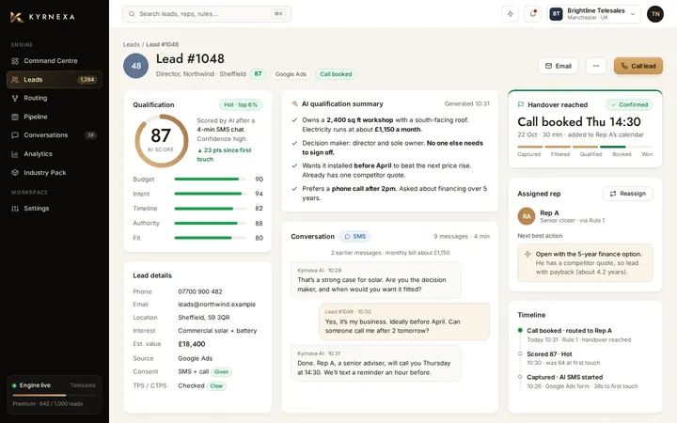Click Scored 87 Hot timeline marker
This screenshot has height=423, width=677.
coord(520,353)
